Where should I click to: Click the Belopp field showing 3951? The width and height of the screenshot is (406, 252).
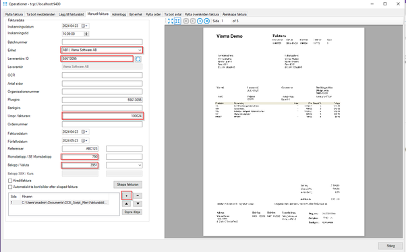80,165
